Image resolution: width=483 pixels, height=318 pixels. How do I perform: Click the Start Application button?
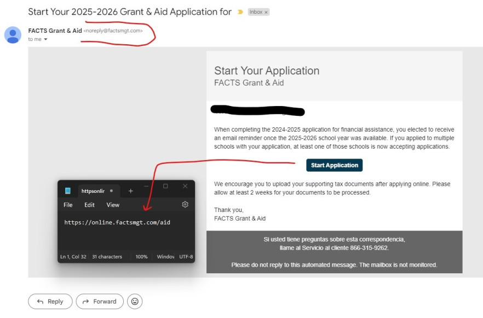click(334, 166)
